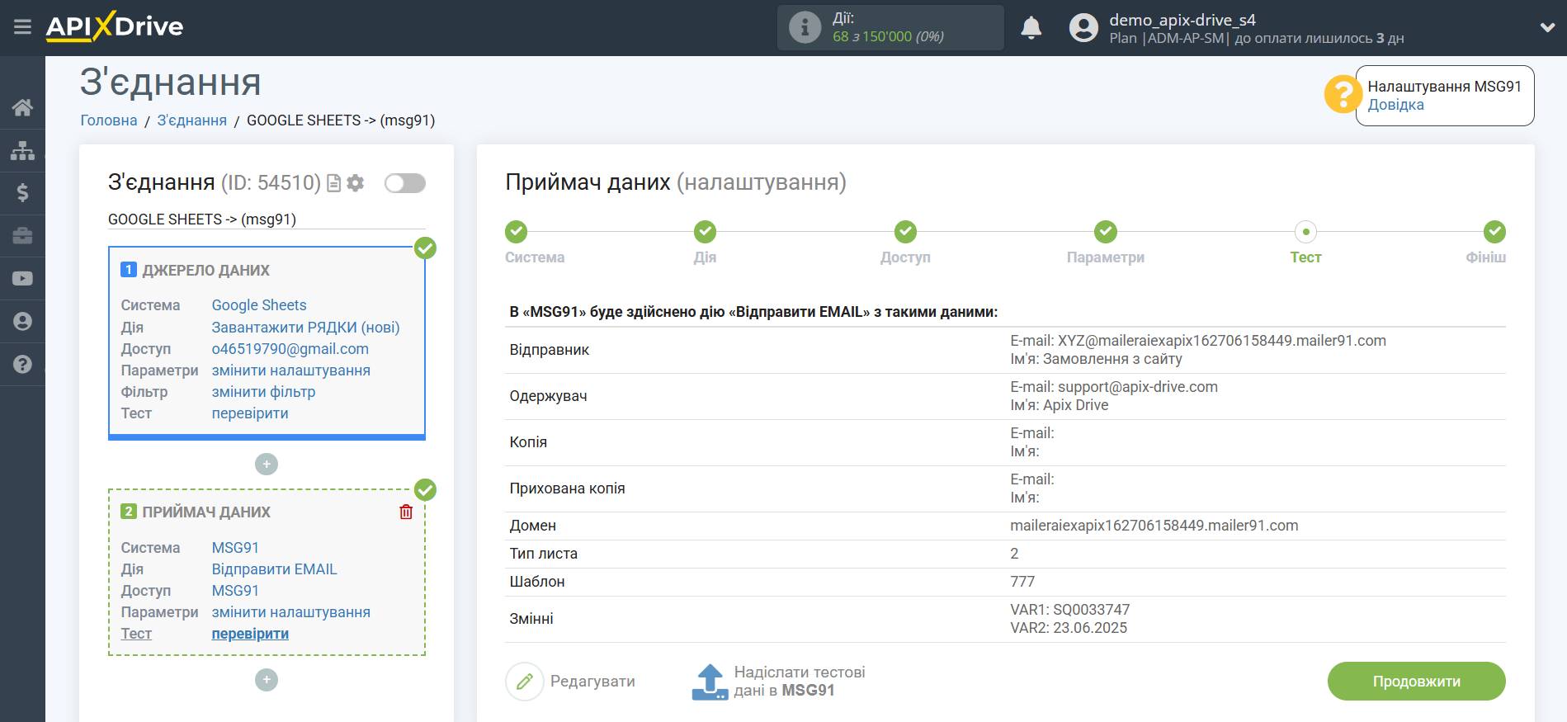Image resolution: width=1567 pixels, height=722 pixels.
Task: Open the briefcase sidebar icon
Action: (22, 236)
